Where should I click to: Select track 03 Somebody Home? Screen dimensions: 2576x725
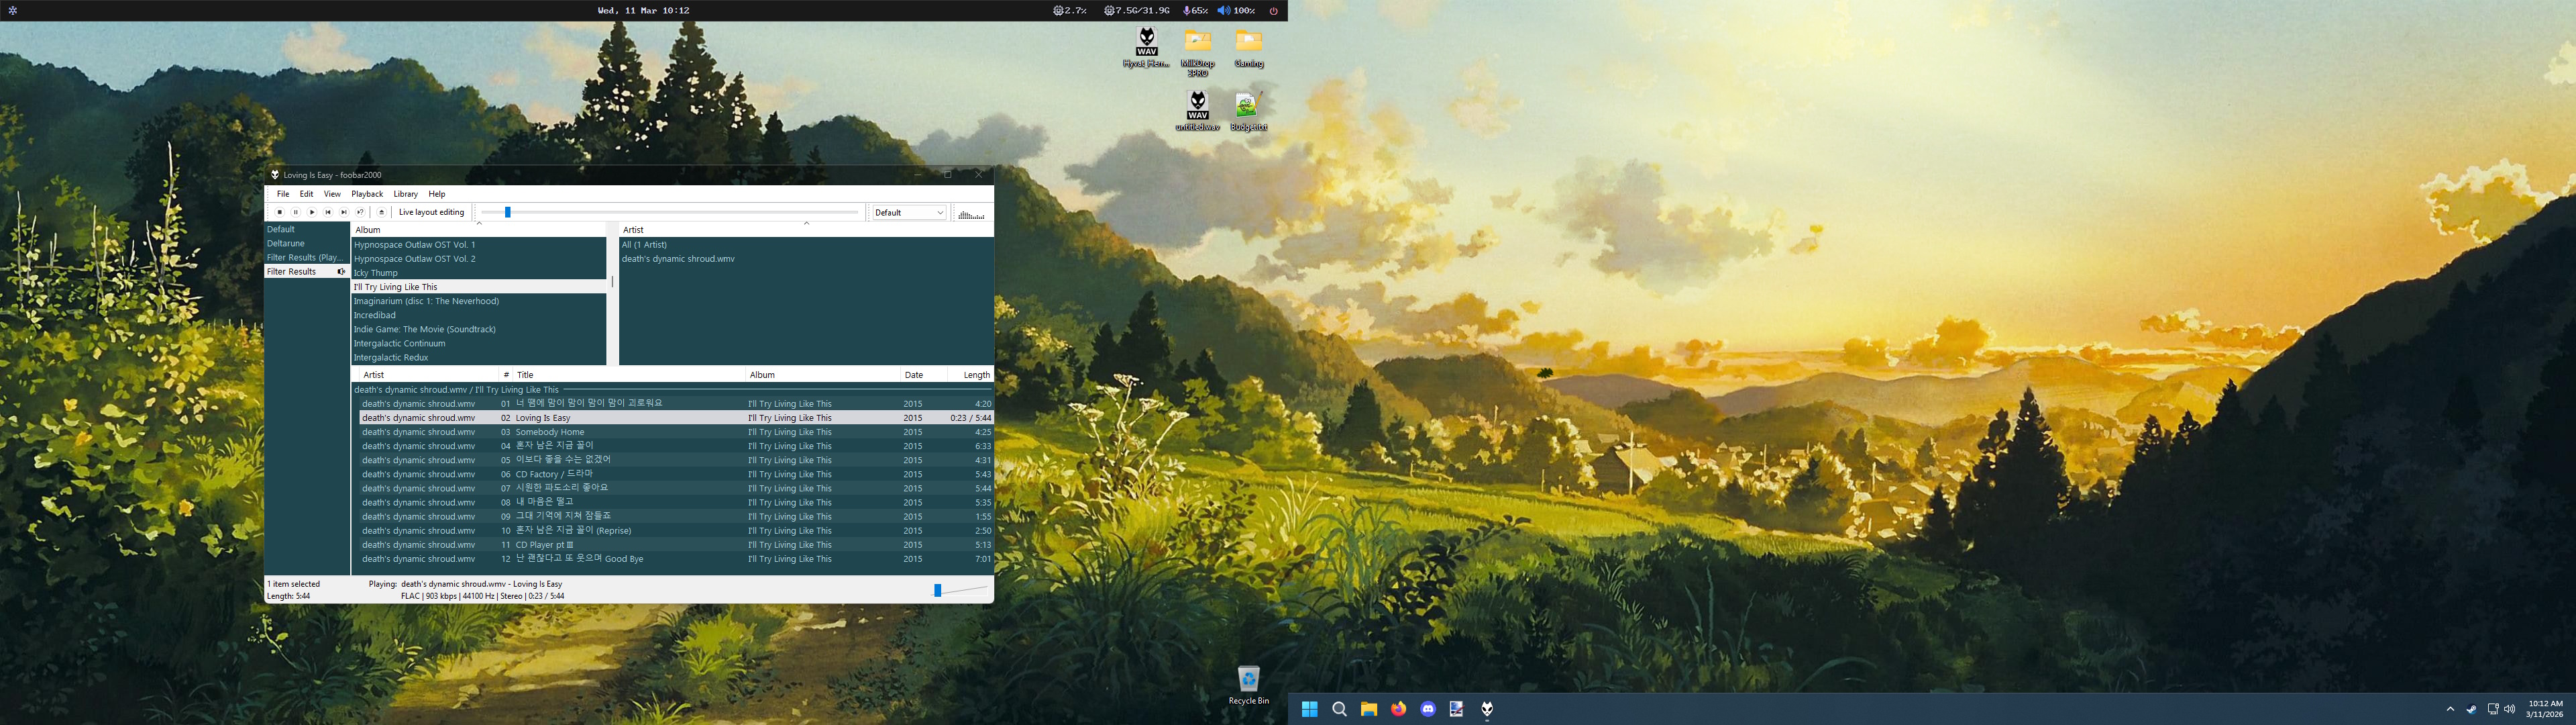point(550,432)
